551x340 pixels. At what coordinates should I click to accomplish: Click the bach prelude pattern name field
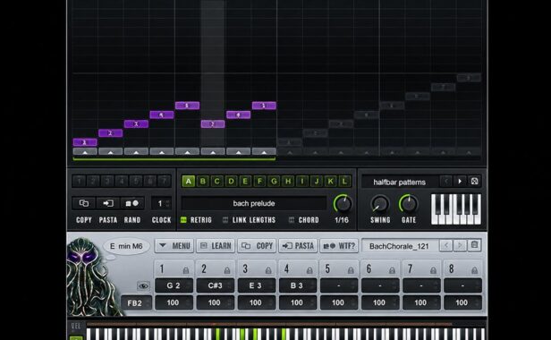tap(254, 203)
